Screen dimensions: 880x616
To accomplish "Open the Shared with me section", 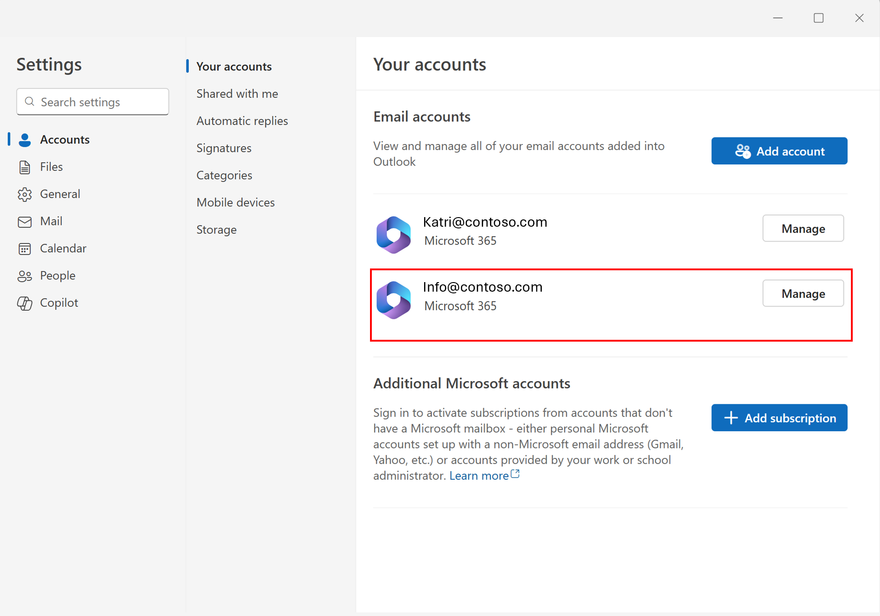I will (237, 94).
